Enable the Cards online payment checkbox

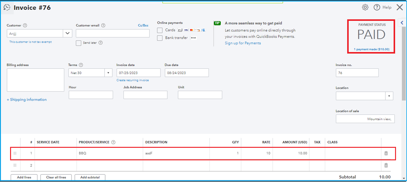[x=160, y=30]
